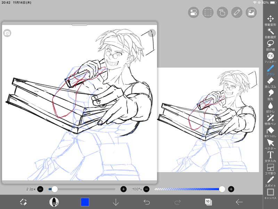The height and width of the screenshot is (209, 278).
Task: Select the Vector tool (ベクター)
Action: (270, 145)
